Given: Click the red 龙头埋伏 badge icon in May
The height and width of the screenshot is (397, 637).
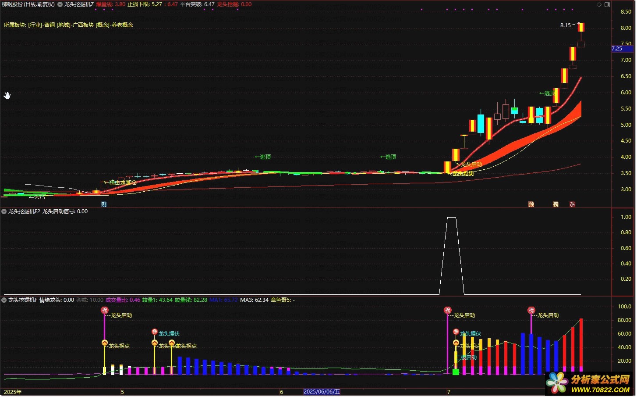Looking at the screenshot, I should click(x=155, y=332).
